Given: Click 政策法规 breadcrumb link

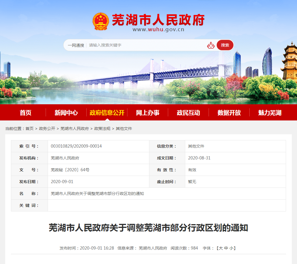Looking at the screenshot, I should coord(102,129).
